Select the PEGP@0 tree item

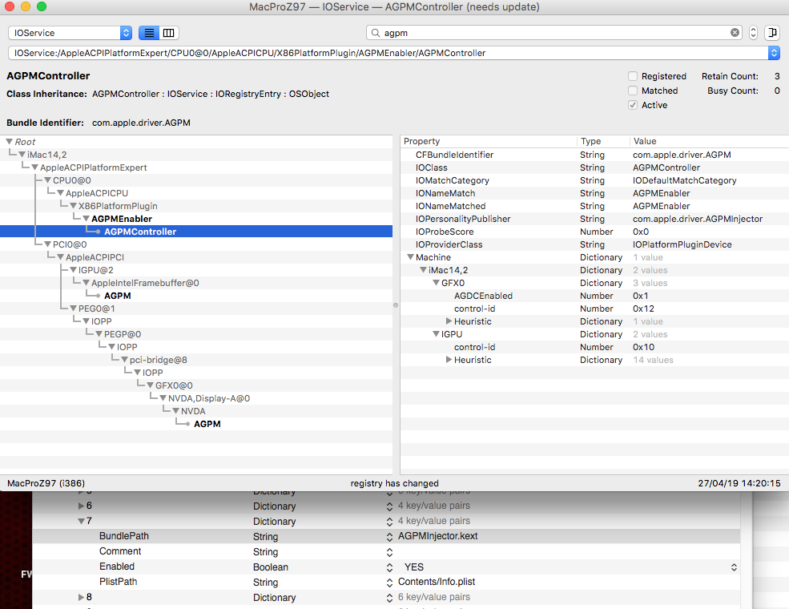(x=123, y=334)
